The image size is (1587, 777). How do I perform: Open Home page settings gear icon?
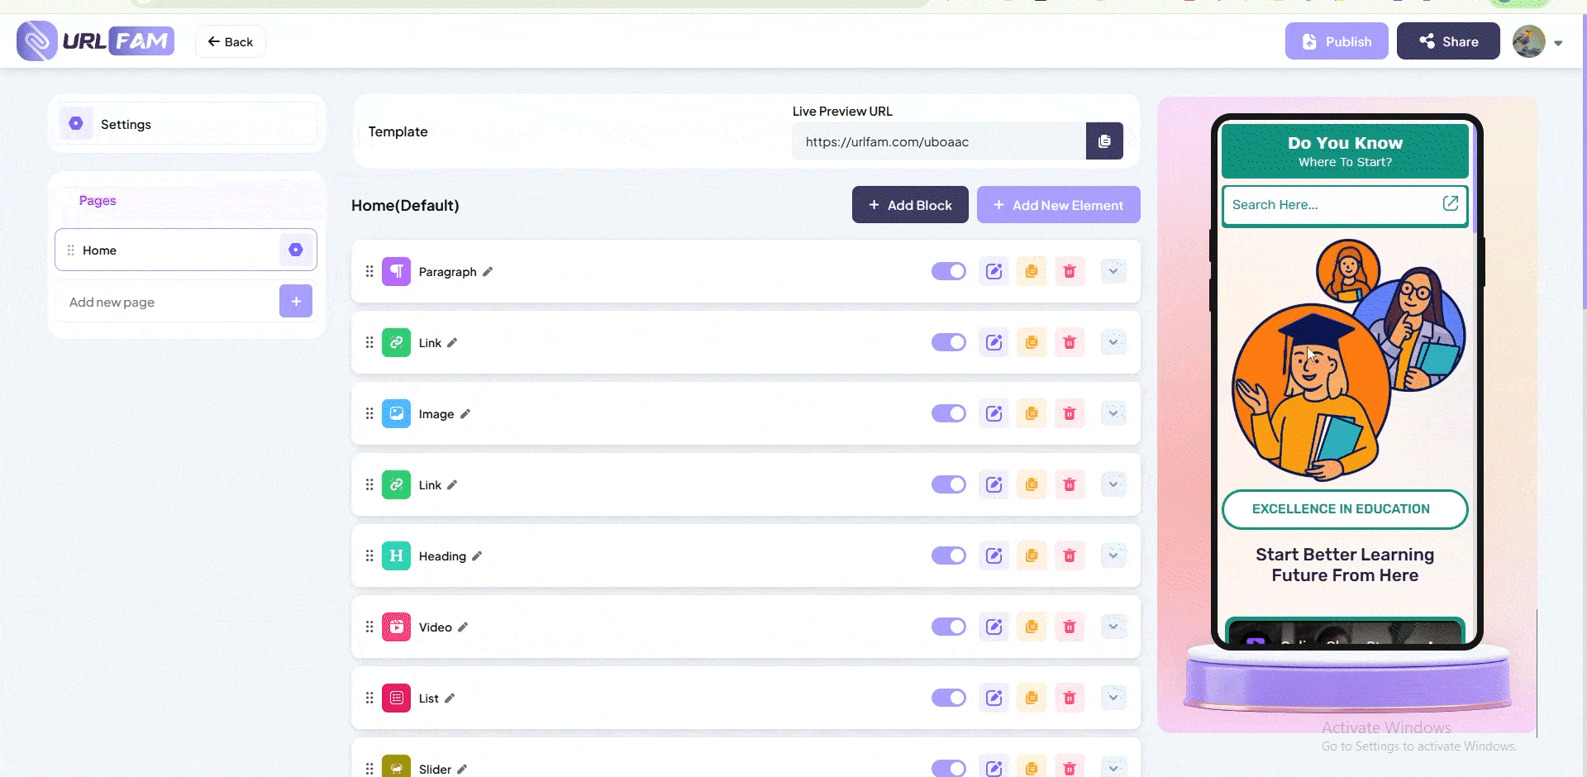pyautogui.click(x=296, y=250)
